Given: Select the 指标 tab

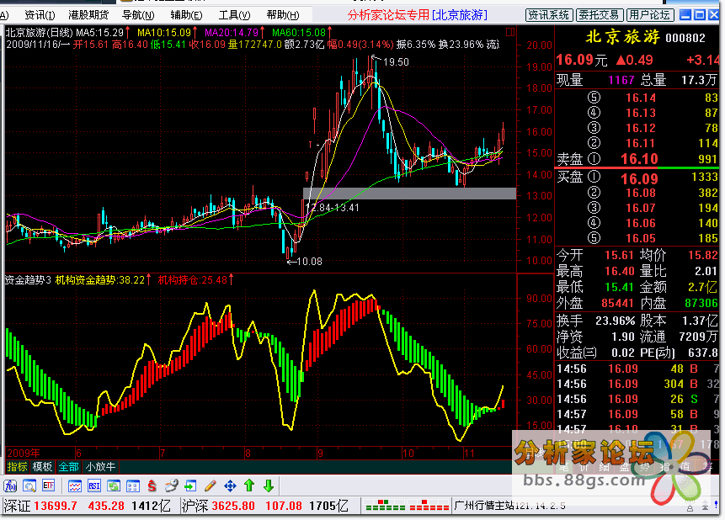Looking at the screenshot, I should coord(17,467).
